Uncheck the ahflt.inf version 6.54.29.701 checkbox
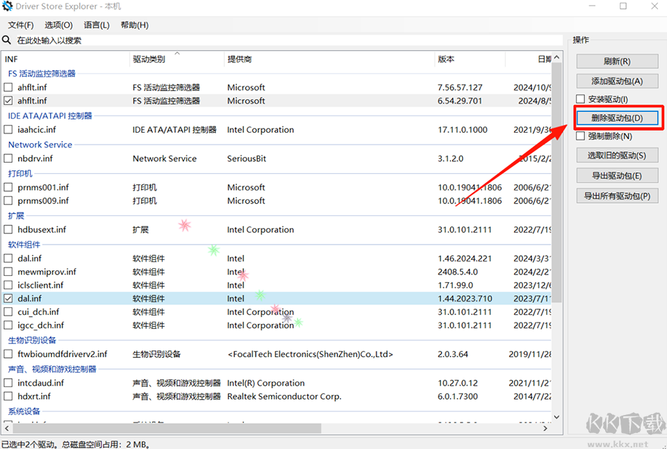The image size is (667, 449). click(8, 101)
